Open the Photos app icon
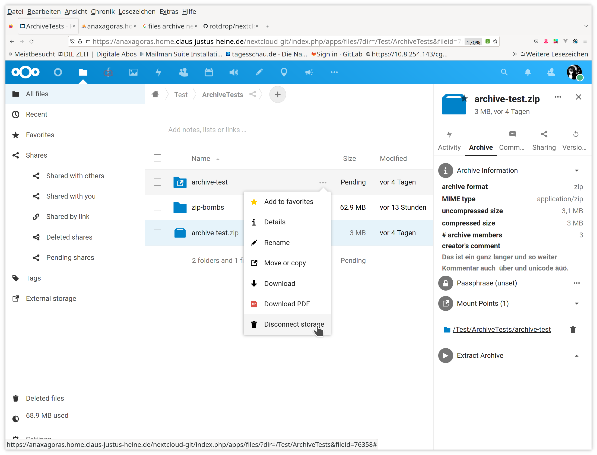597x455 pixels. [x=133, y=72]
